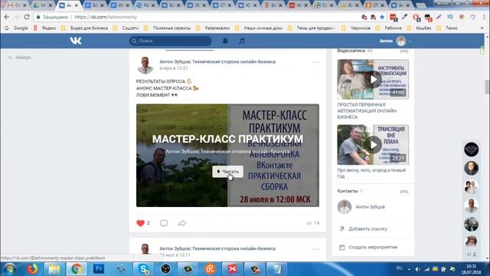Go back with the browser back arrow

click(7, 17)
